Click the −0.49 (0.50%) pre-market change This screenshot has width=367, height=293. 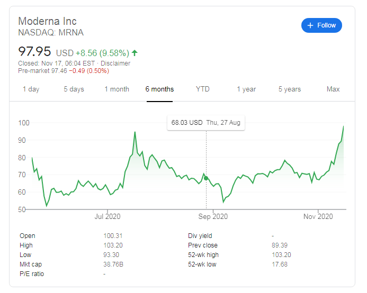coord(89,71)
